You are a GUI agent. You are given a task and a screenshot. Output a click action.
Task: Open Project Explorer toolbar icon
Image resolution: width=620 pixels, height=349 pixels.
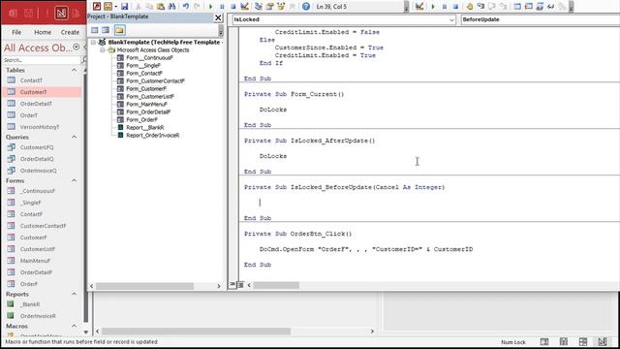(x=259, y=7)
